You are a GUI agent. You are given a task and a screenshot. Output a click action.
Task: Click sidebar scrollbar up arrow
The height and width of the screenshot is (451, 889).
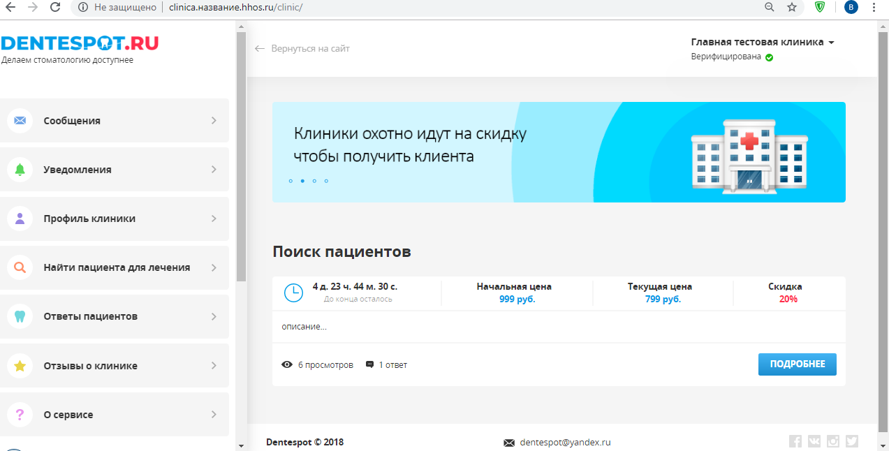coord(241,26)
